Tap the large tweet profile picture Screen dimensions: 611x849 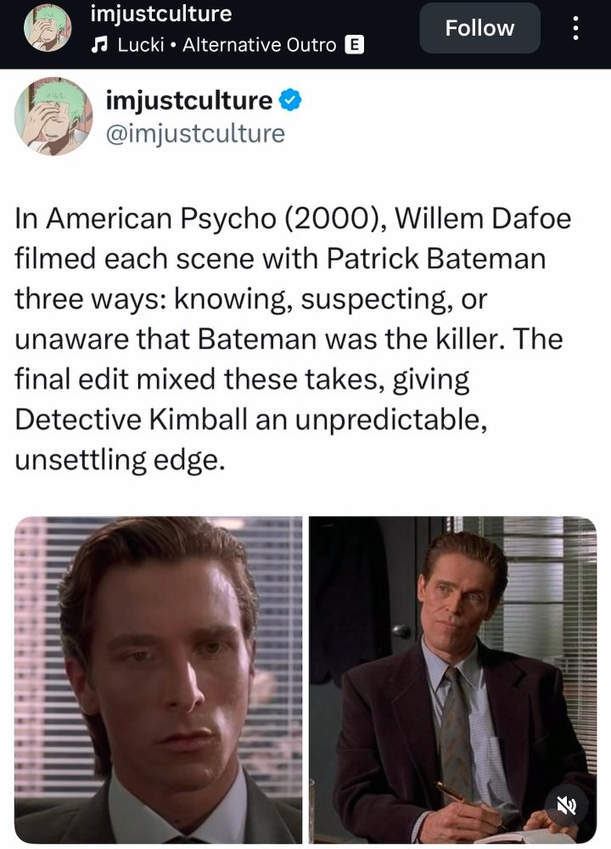click(53, 116)
